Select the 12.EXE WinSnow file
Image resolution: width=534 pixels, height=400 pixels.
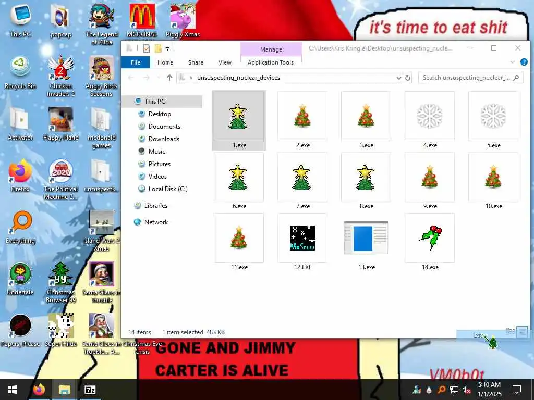pyautogui.click(x=302, y=242)
